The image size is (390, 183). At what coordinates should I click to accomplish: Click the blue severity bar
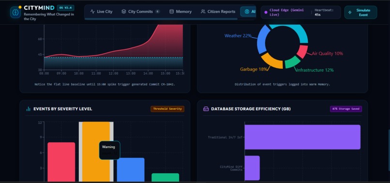[131, 170]
